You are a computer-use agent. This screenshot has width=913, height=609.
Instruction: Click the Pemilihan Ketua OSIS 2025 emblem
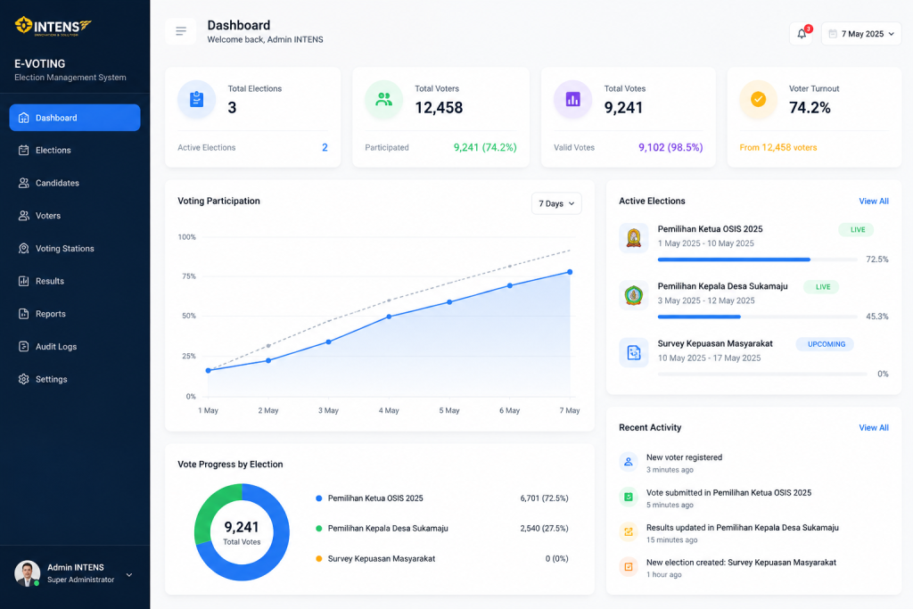[x=634, y=237]
